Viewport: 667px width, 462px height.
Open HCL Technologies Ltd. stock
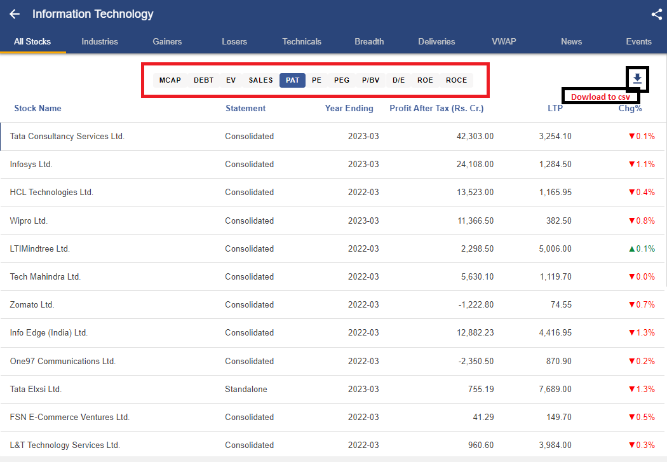(332, 193)
